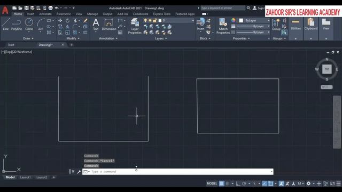Open the Text annotation tool
The image size is (342, 192).
point(96,24)
